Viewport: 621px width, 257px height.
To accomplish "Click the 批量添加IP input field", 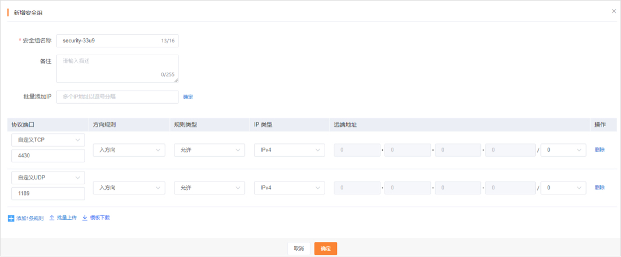I will (117, 97).
